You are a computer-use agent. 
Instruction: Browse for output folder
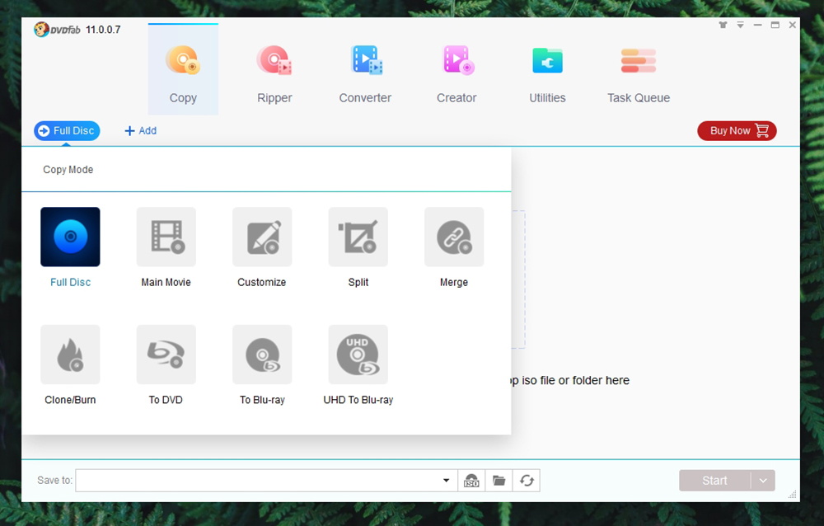coord(499,480)
